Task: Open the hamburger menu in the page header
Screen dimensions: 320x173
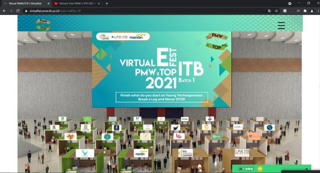Action: tap(281, 25)
